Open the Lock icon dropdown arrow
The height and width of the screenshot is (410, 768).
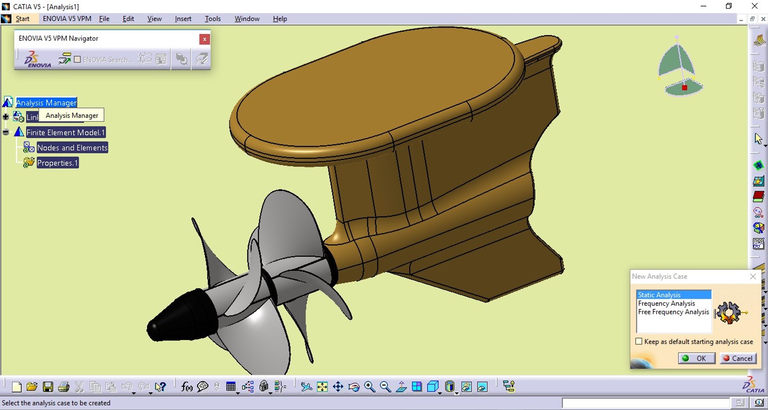pos(270,393)
